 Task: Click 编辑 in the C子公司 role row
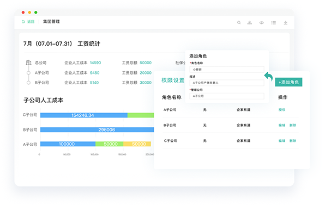(x=282, y=141)
